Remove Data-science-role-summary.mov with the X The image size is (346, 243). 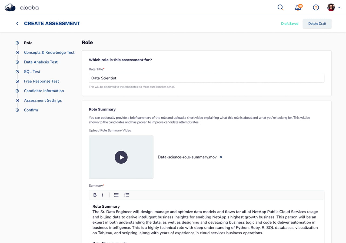click(x=221, y=157)
